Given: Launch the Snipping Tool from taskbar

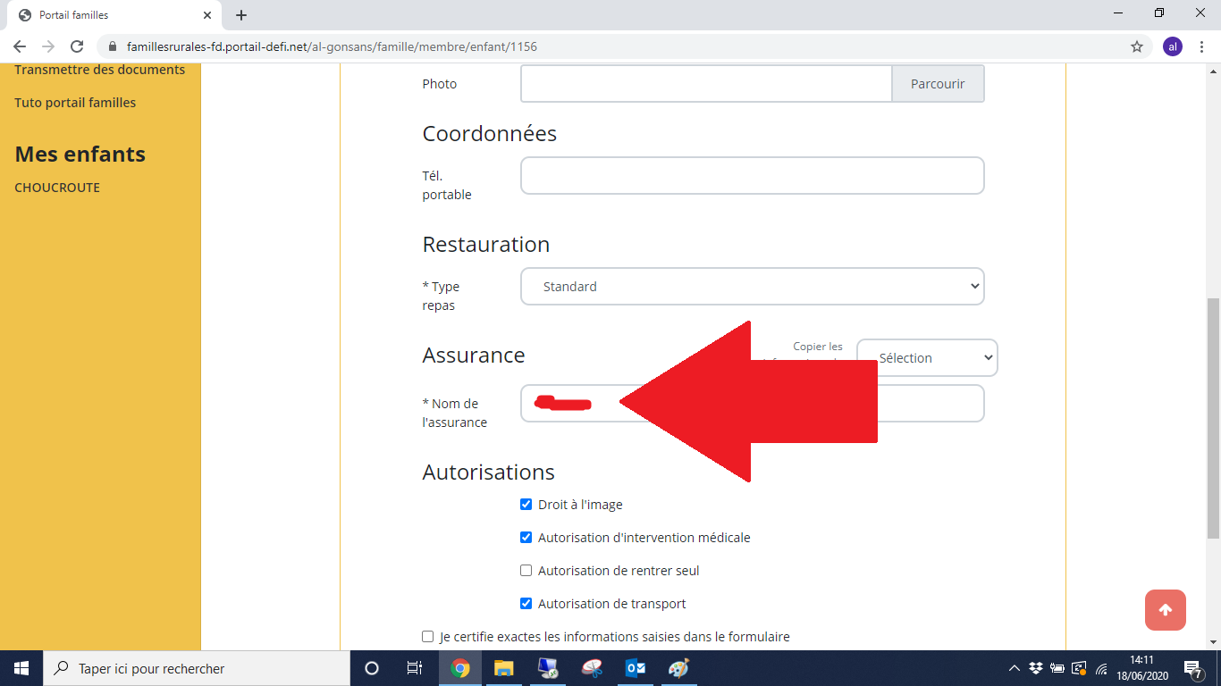Looking at the screenshot, I should [592, 668].
